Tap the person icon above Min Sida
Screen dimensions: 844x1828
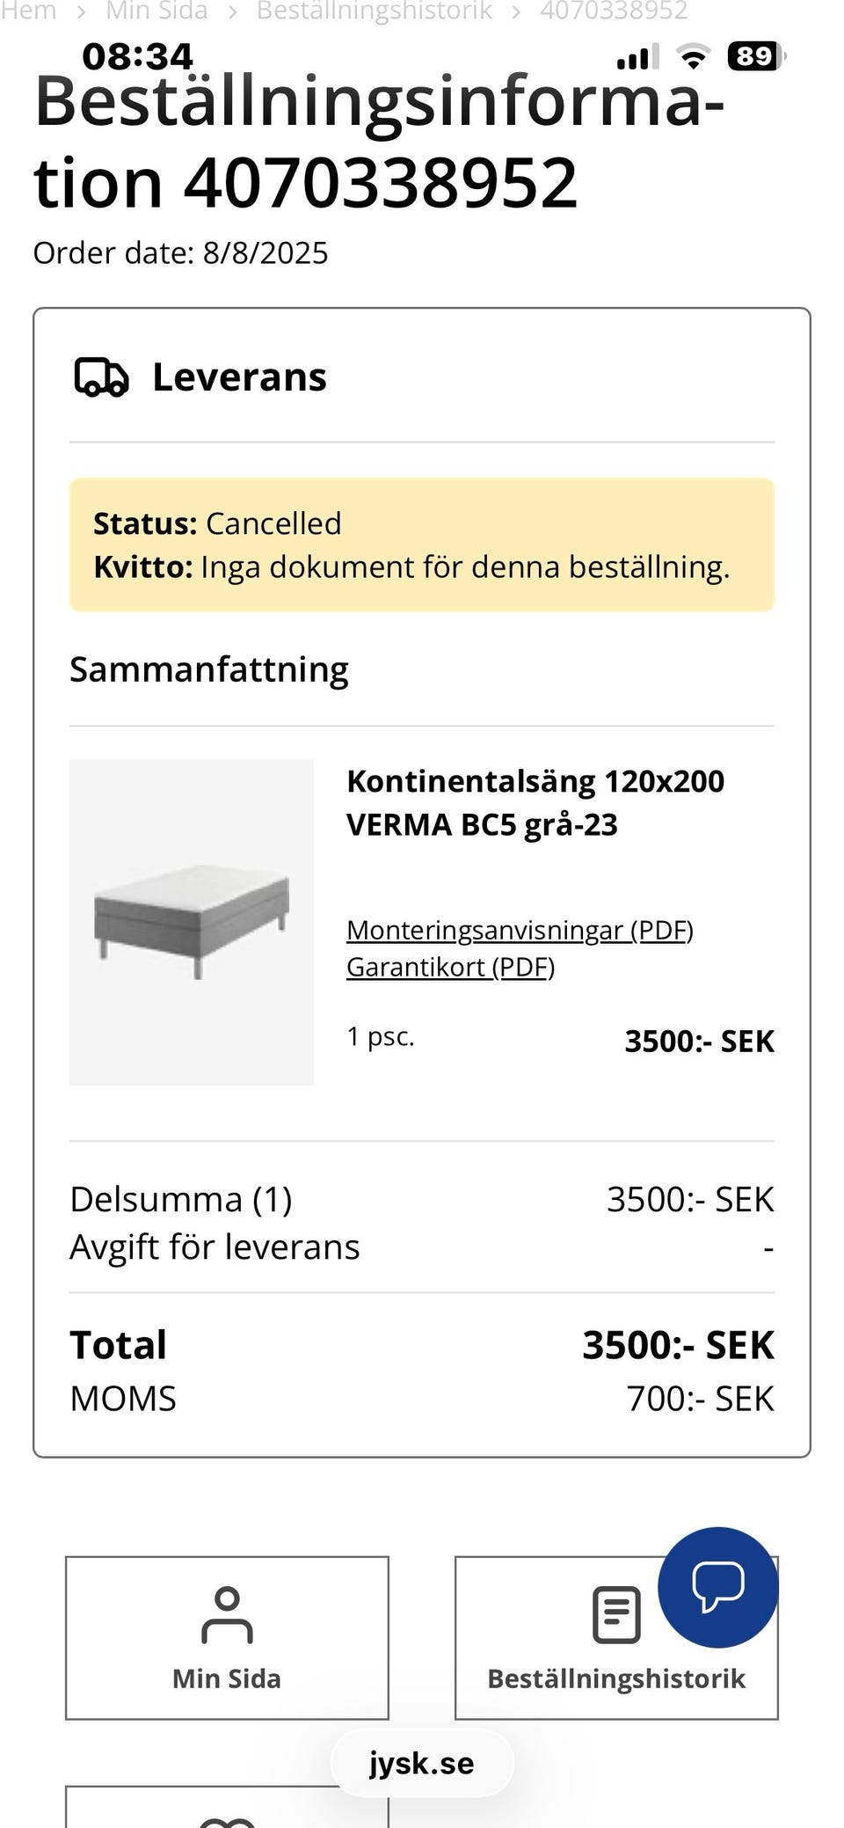coord(227,1615)
